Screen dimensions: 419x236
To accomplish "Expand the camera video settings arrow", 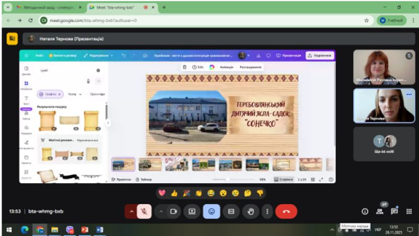I will 161,211.
